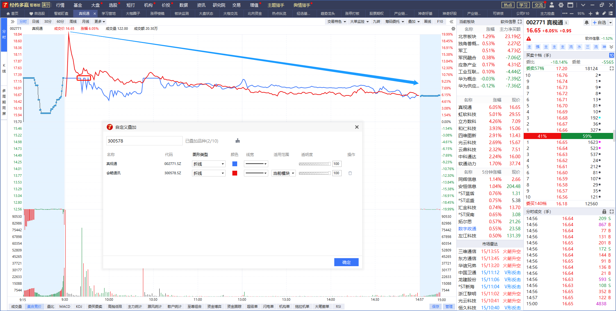Open the 行情 menu
The width and height of the screenshot is (616, 311).
pyautogui.click(x=60, y=5)
